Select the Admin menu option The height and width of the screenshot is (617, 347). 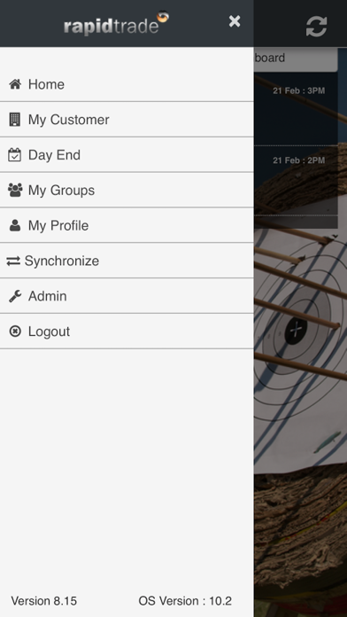pyautogui.click(x=127, y=296)
